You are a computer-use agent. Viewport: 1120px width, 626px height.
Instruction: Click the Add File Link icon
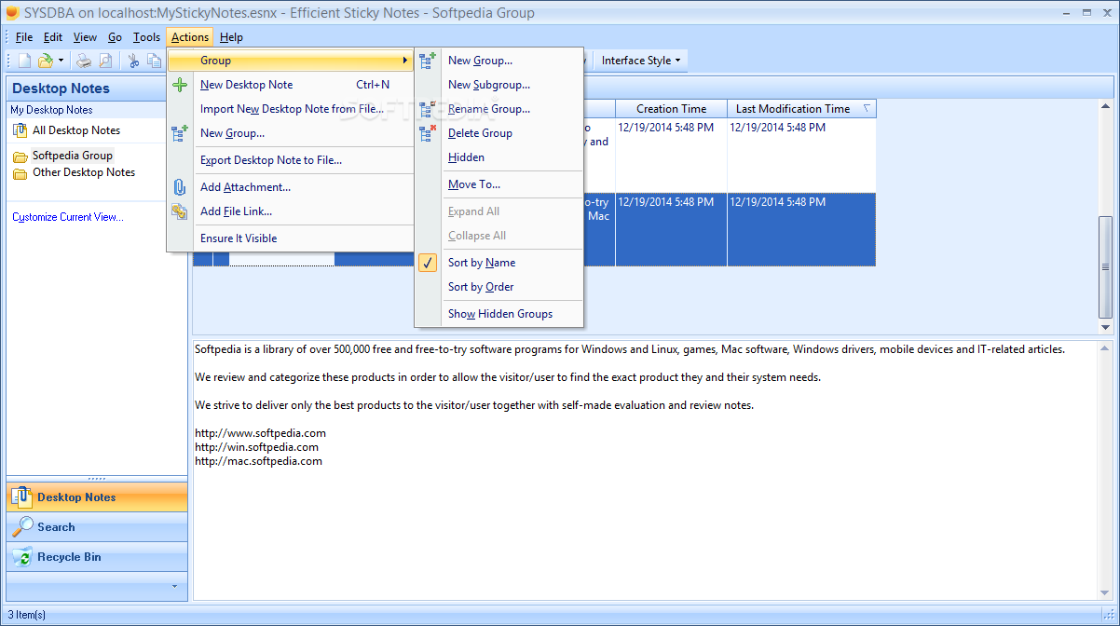coord(181,211)
